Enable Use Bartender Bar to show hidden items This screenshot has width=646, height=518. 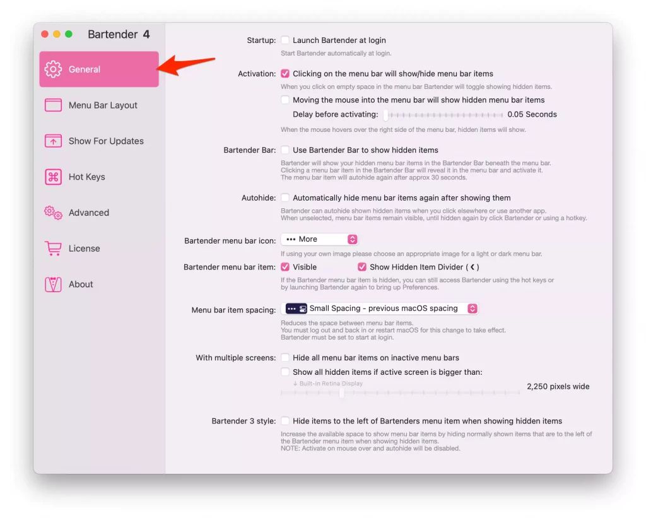pos(285,150)
